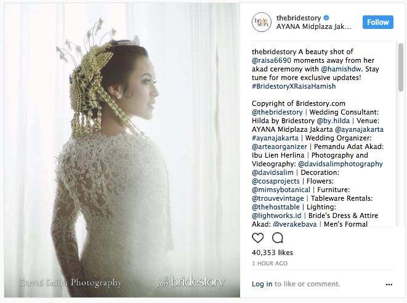Follow thebridestory account
This screenshot has width=407, height=303.
pyautogui.click(x=377, y=22)
